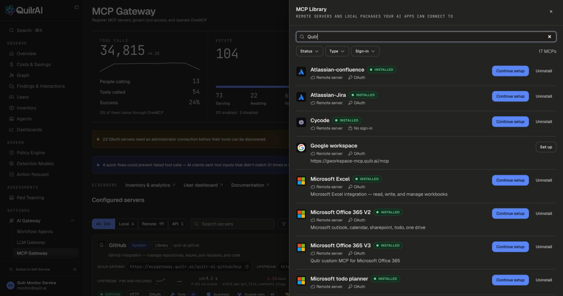Focus the MCP Library search field
The height and width of the screenshot is (296, 563).
(426, 36)
